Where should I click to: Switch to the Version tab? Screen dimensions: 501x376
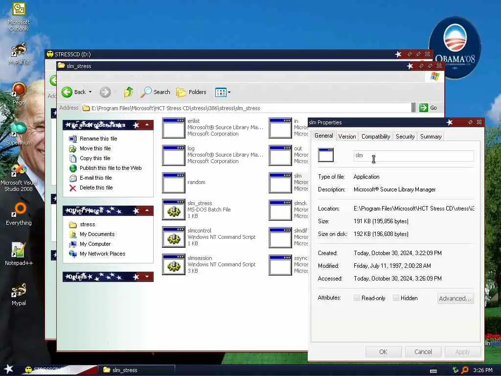[x=347, y=137]
